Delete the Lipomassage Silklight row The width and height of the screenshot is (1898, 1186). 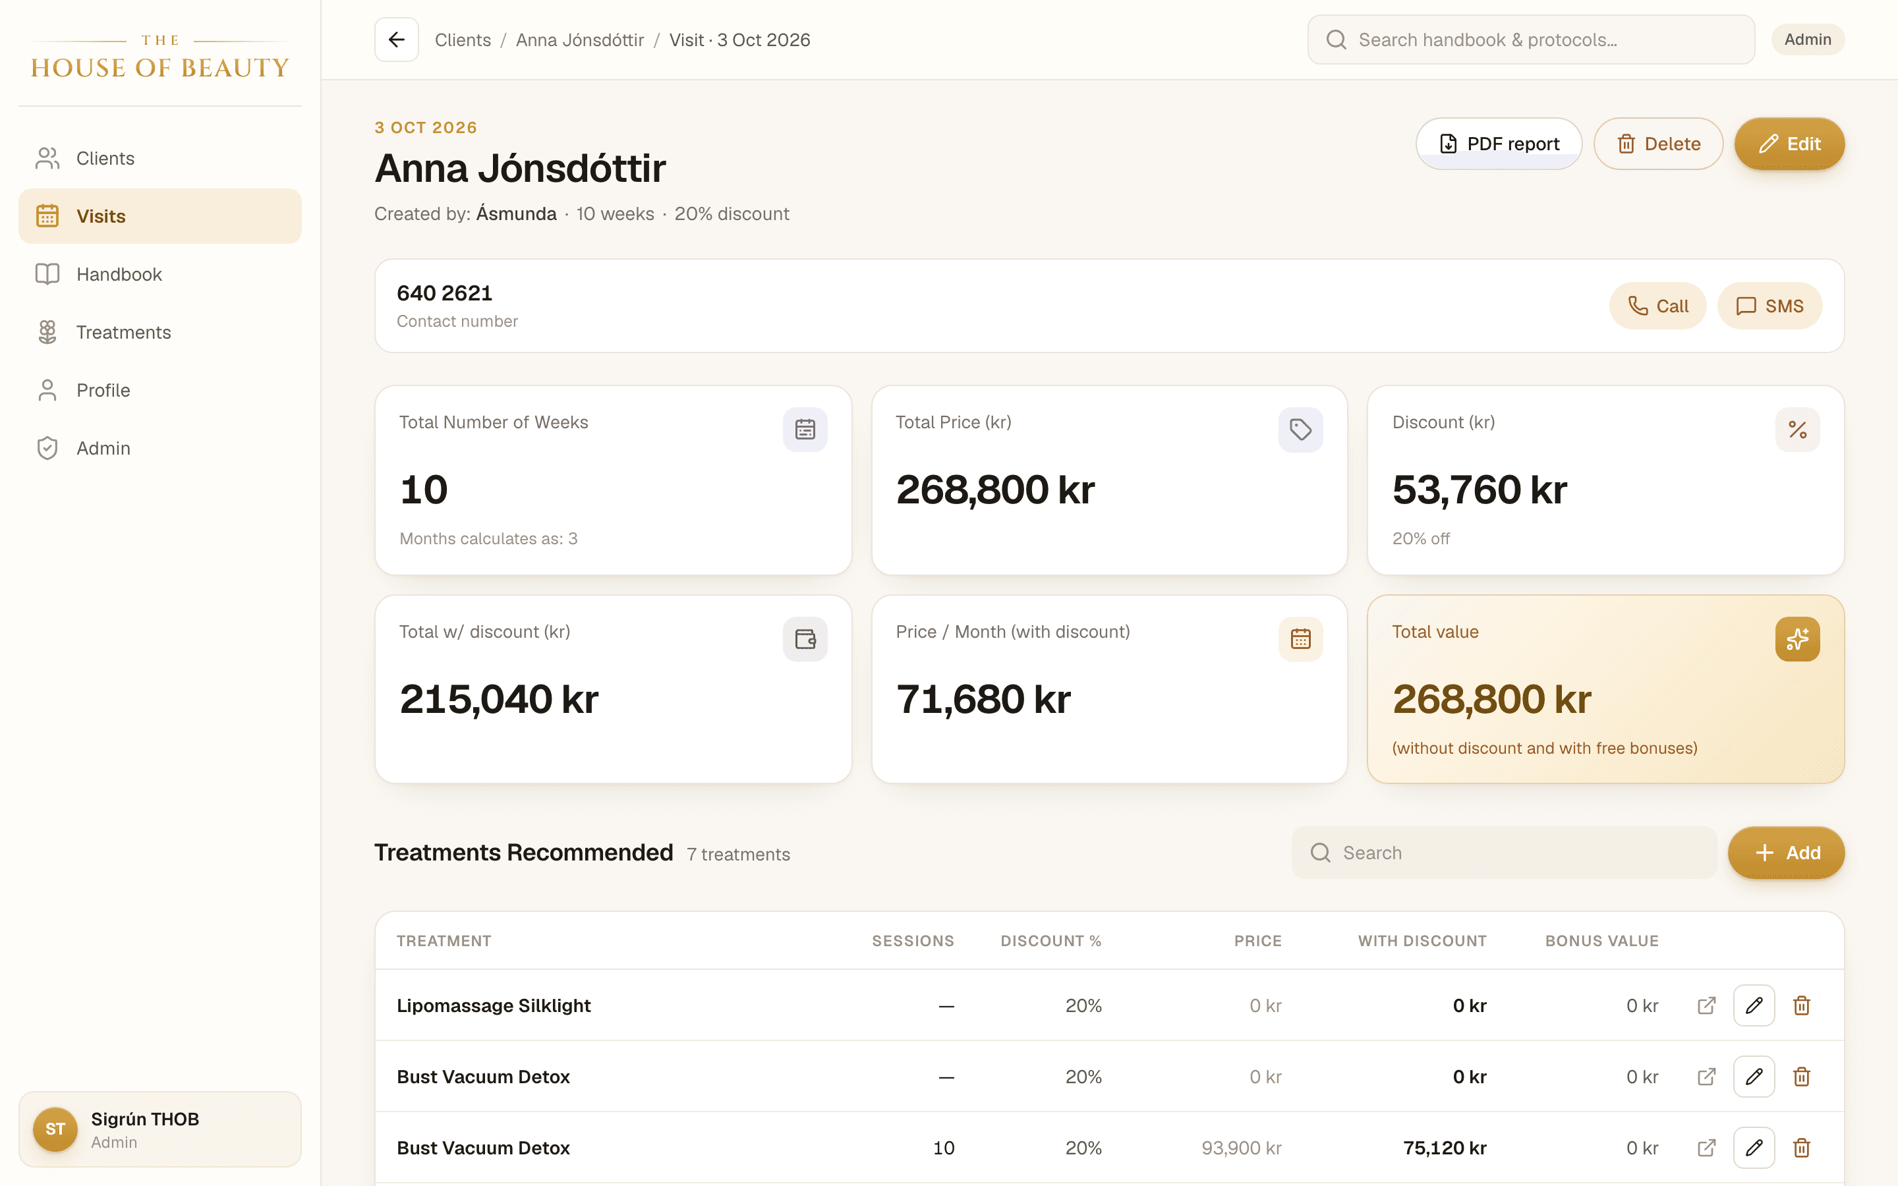point(1802,1005)
